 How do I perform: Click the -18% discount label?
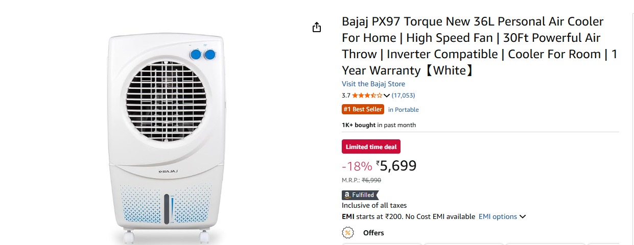(x=357, y=166)
